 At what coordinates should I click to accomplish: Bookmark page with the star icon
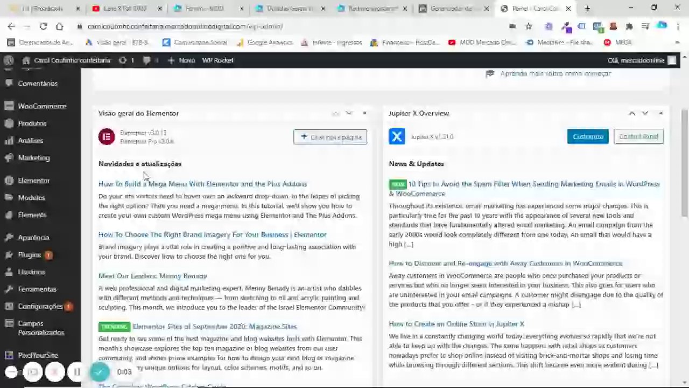click(529, 26)
